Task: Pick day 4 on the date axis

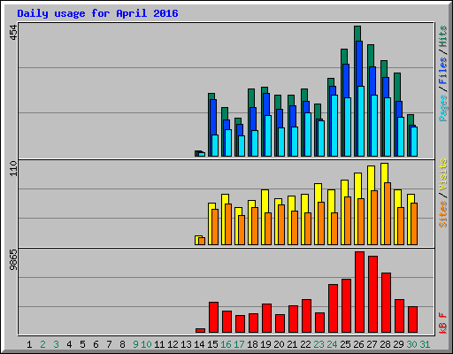Action: (69, 344)
